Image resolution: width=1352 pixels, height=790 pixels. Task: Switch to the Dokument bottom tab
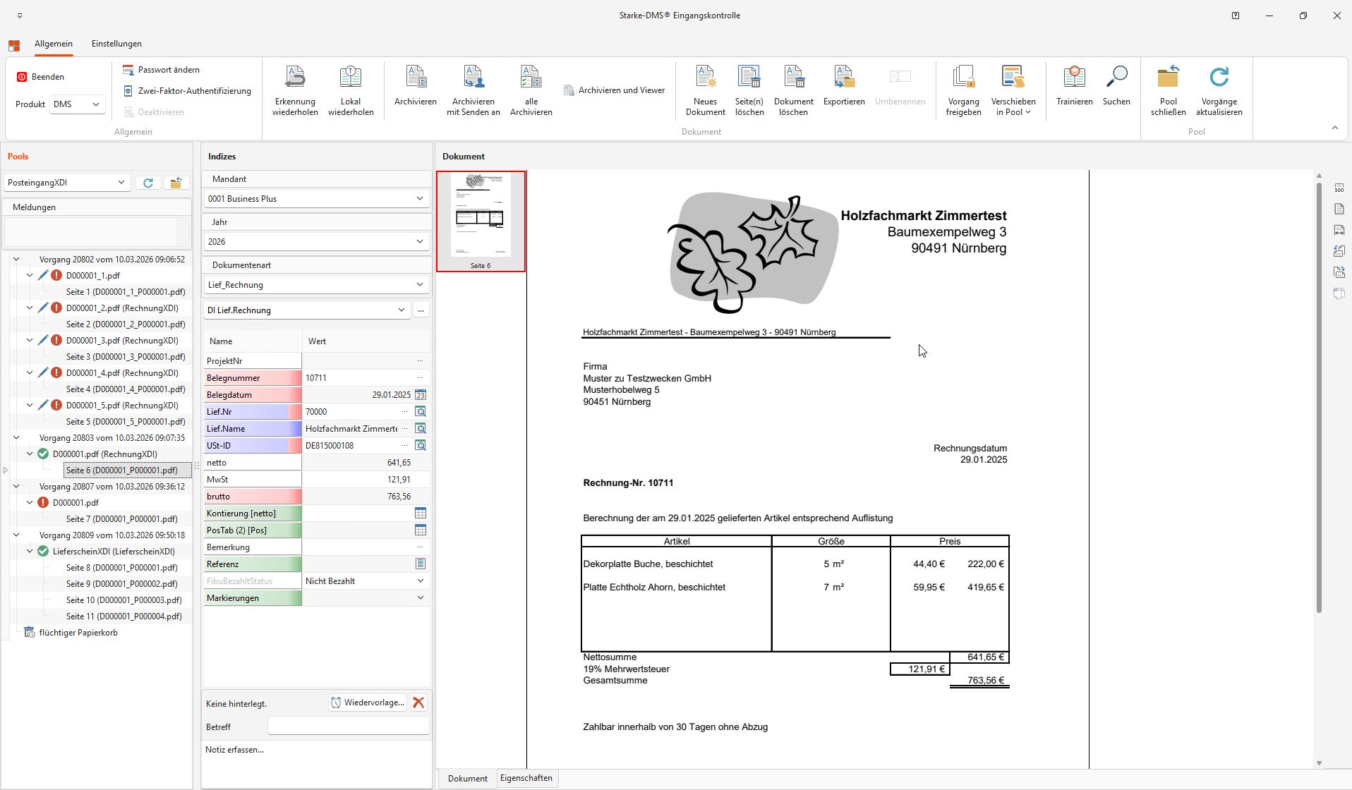(x=467, y=779)
